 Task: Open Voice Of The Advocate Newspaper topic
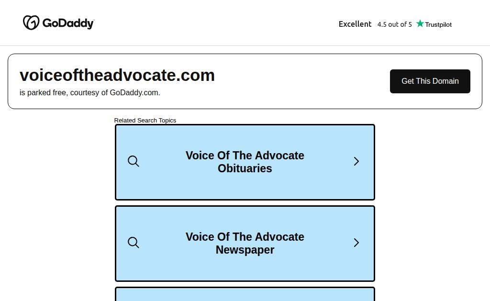click(x=245, y=243)
